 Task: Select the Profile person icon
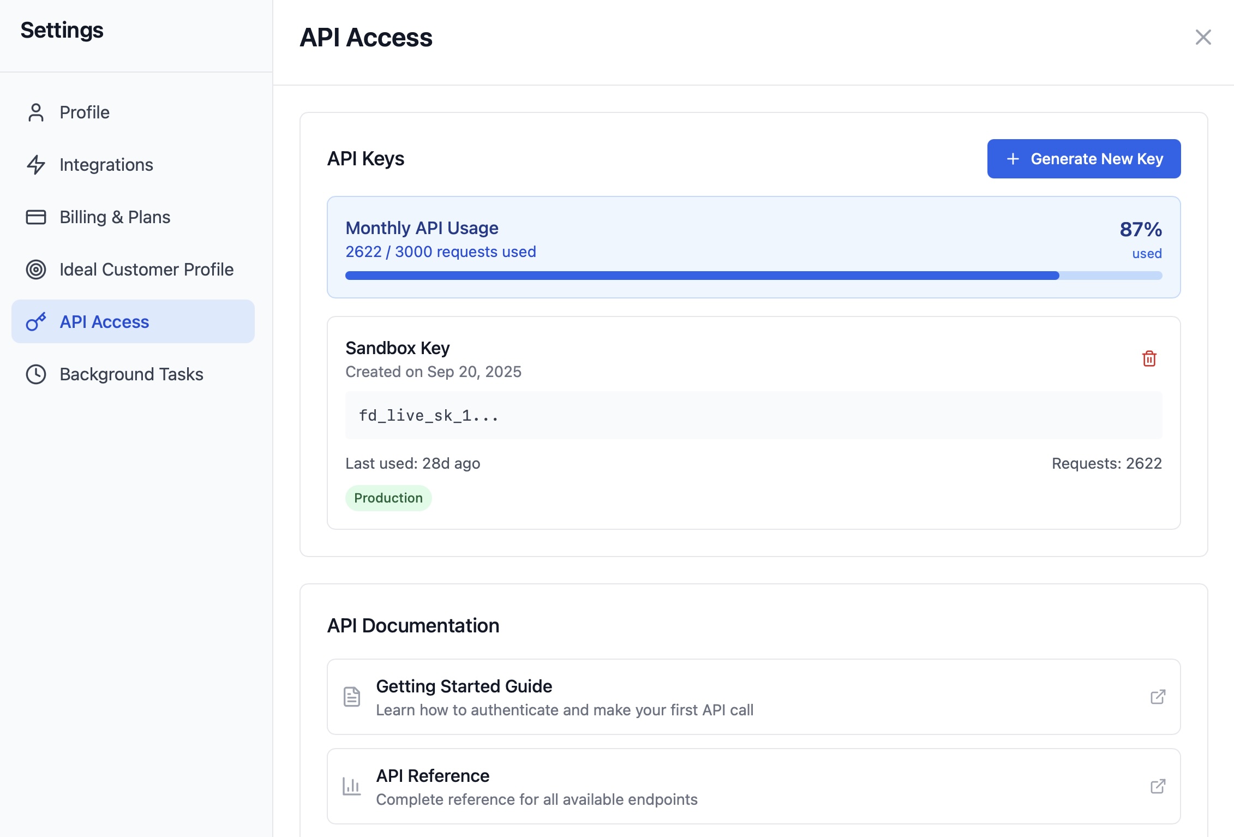tap(36, 112)
